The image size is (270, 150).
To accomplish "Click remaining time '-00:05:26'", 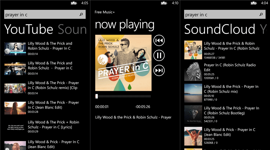I will click(x=143, y=107).
